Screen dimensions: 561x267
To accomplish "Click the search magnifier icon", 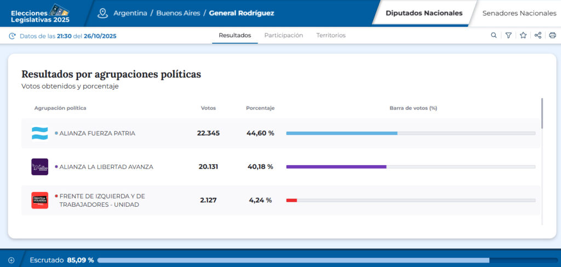I will [x=494, y=36].
